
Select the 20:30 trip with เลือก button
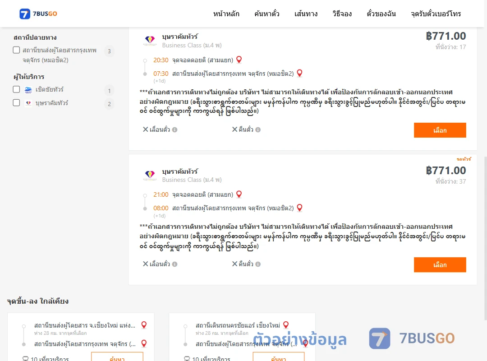[x=440, y=130]
